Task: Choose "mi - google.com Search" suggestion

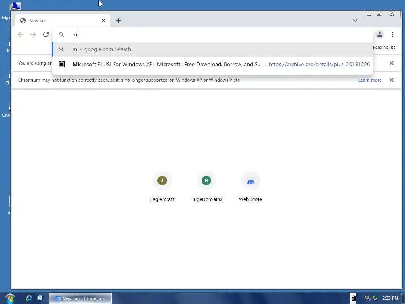Action: pos(213,49)
